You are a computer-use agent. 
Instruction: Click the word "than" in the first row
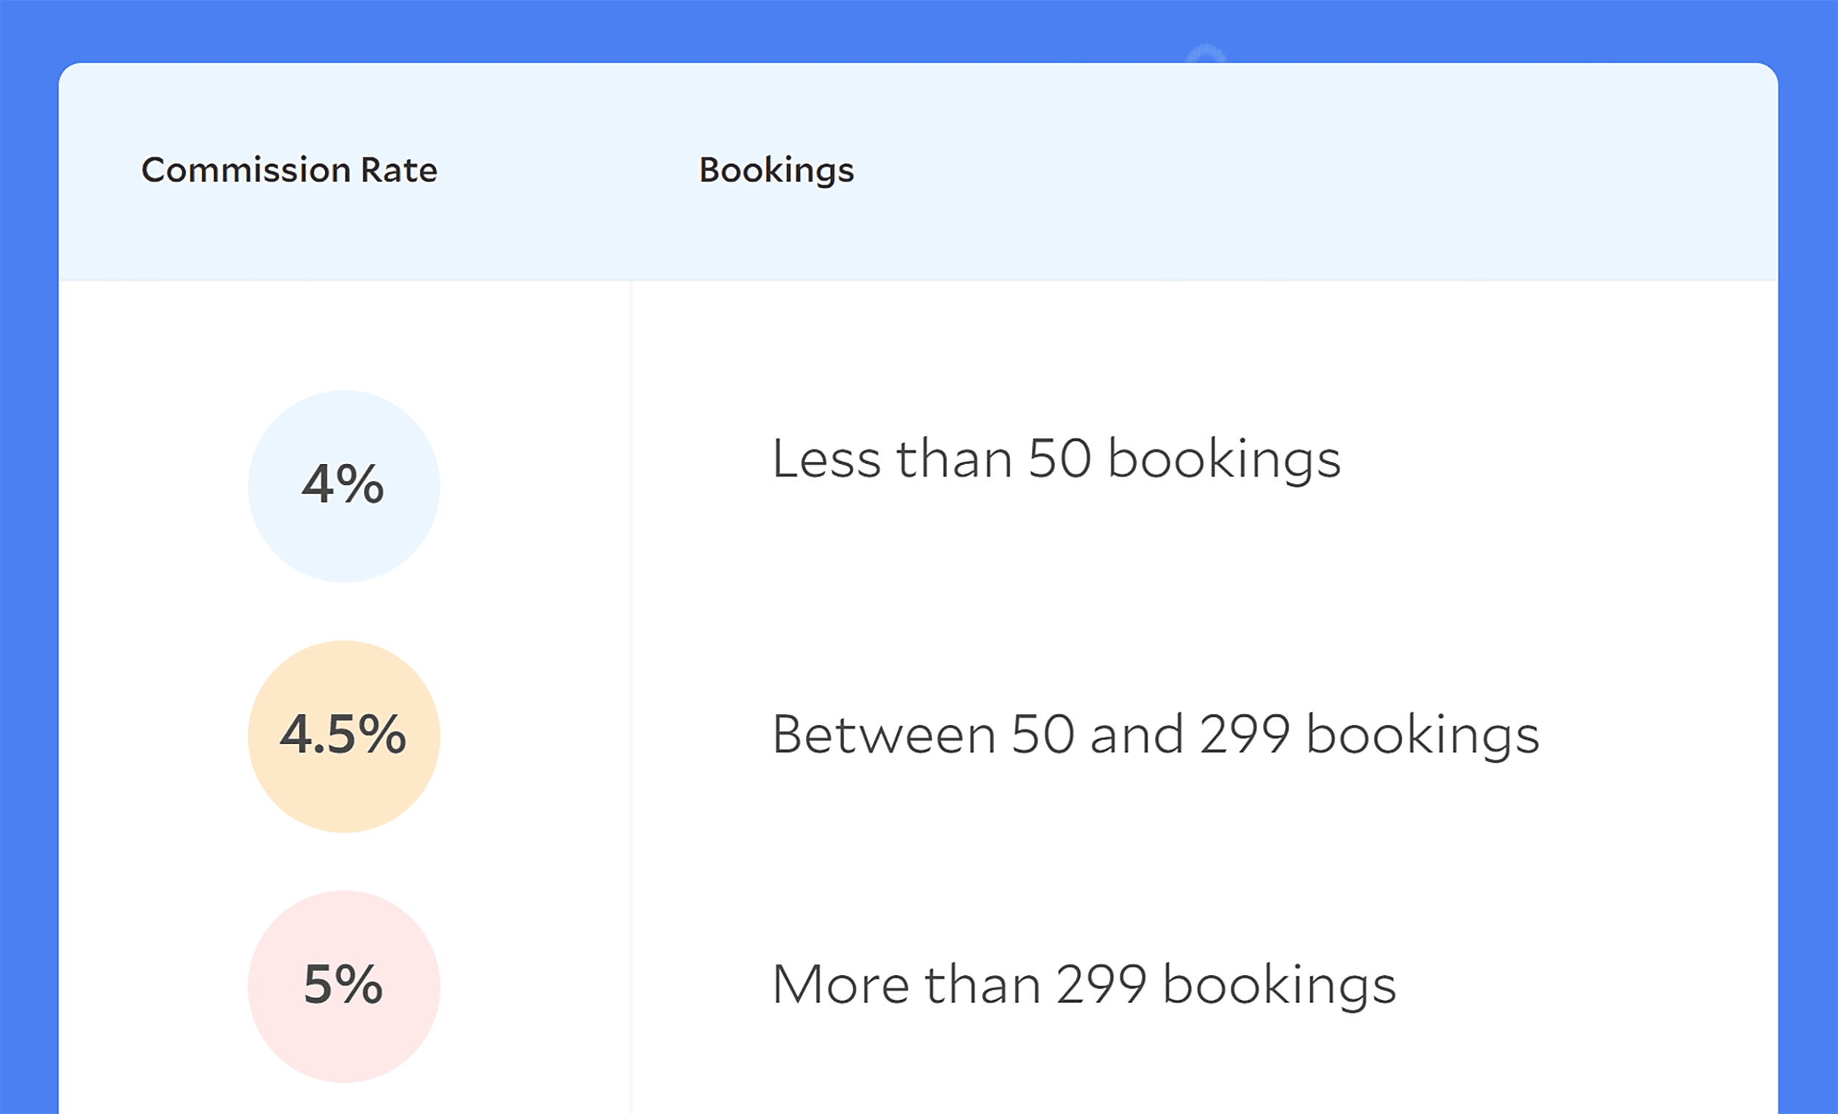954,458
